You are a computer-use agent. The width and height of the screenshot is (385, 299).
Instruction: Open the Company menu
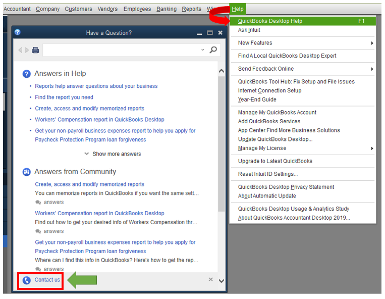pyautogui.click(x=47, y=9)
